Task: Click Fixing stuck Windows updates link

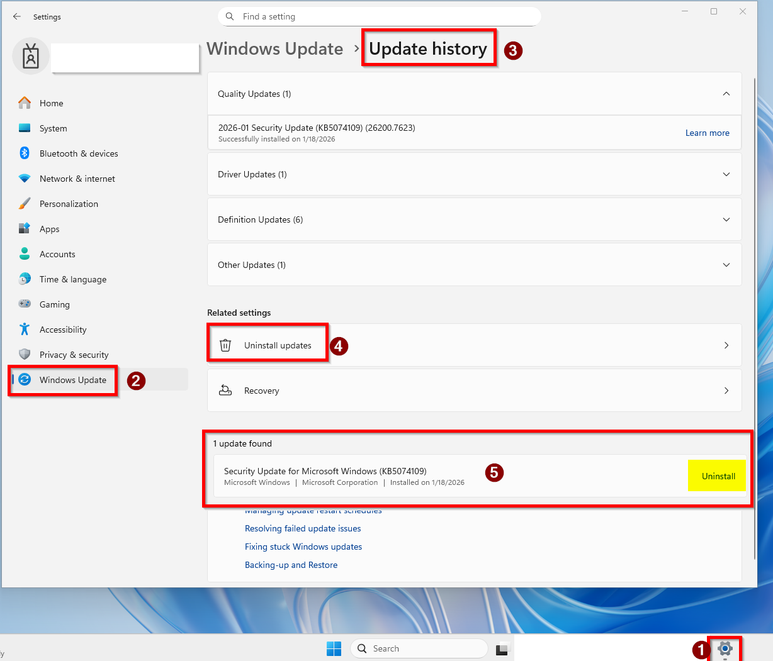Action: tap(303, 547)
